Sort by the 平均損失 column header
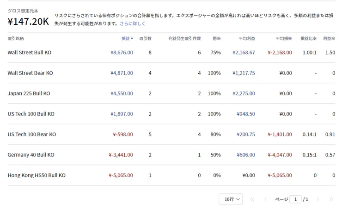 (x=284, y=38)
